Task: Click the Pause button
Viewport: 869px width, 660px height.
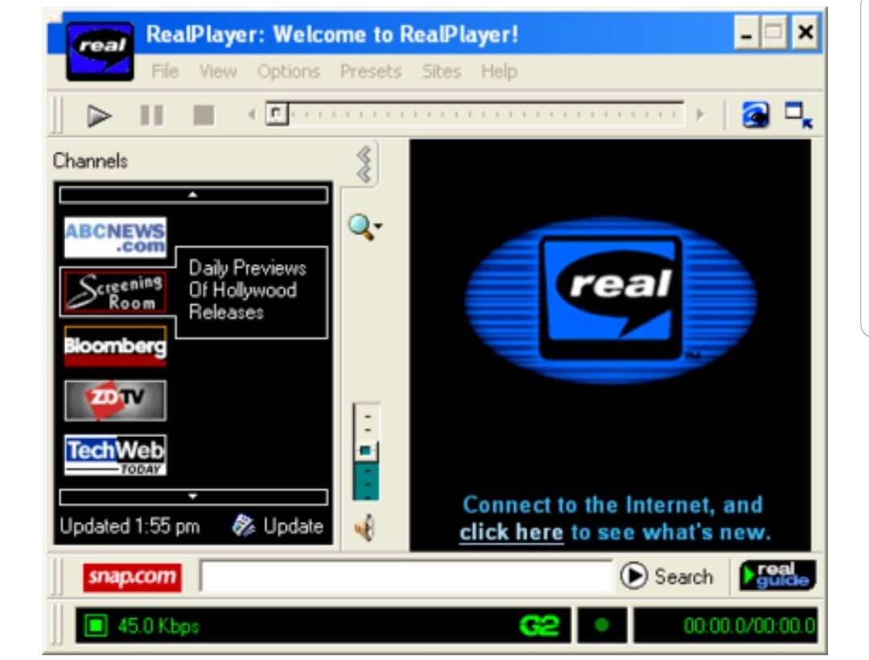Action: [152, 116]
